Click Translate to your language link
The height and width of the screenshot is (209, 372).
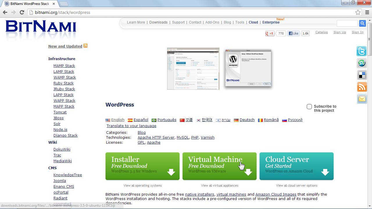[131, 126]
